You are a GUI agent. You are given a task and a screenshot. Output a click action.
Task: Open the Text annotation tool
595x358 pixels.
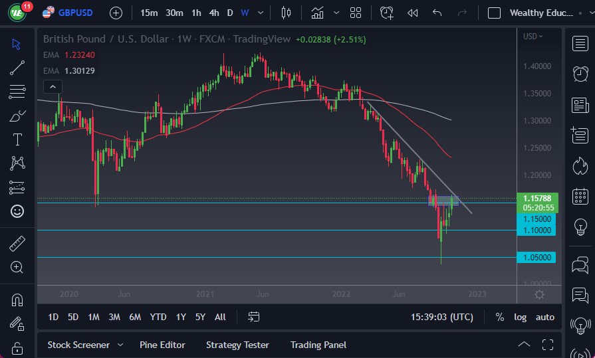coord(17,139)
